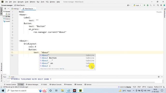Open the user account dropdown icon
The image size is (166, 93).
coord(129,5)
